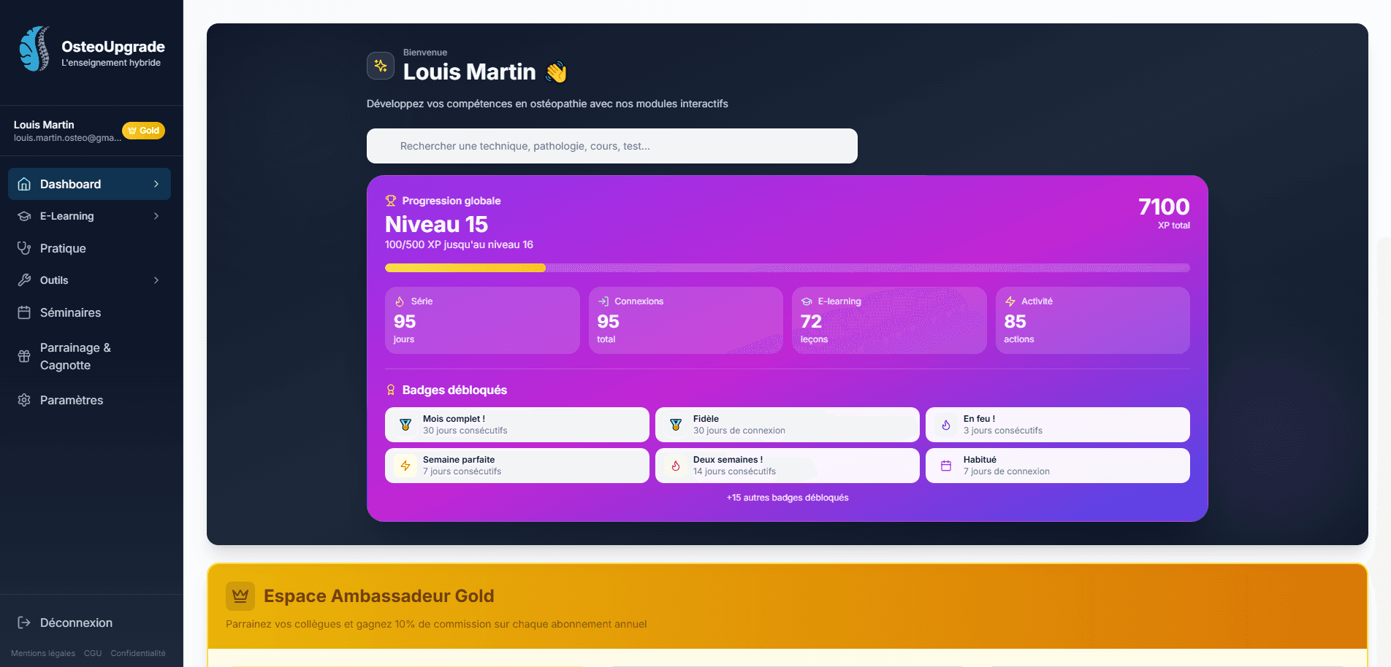This screenshot has height=667, width=1391.
Task: Click the Dashboard chevron arrow
Action: click(x=156, y=184)
